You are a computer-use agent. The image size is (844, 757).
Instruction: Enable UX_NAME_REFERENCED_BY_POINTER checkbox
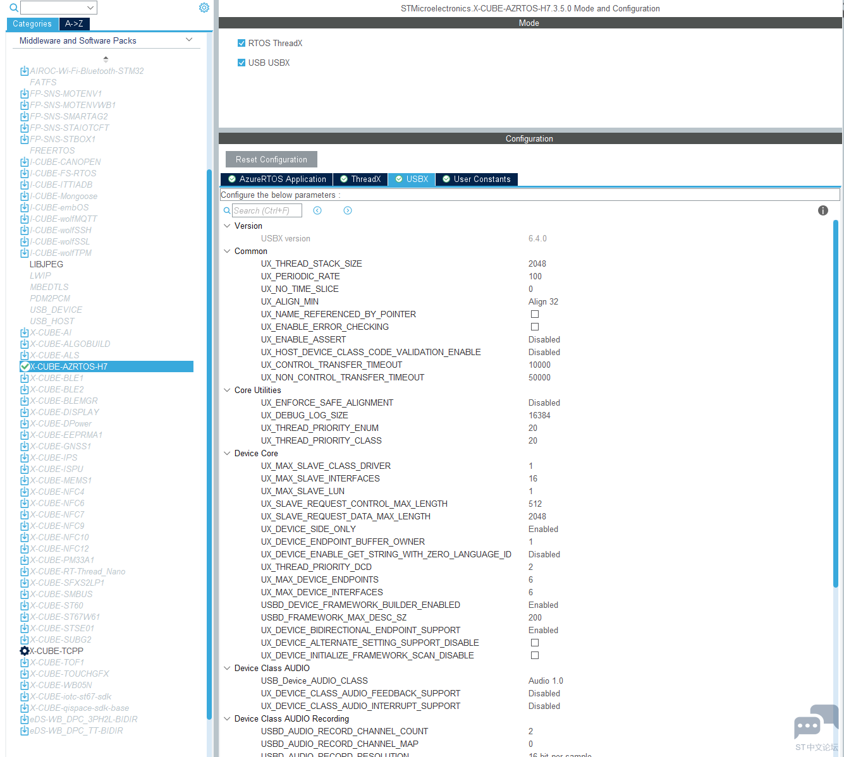coord(535,314)
